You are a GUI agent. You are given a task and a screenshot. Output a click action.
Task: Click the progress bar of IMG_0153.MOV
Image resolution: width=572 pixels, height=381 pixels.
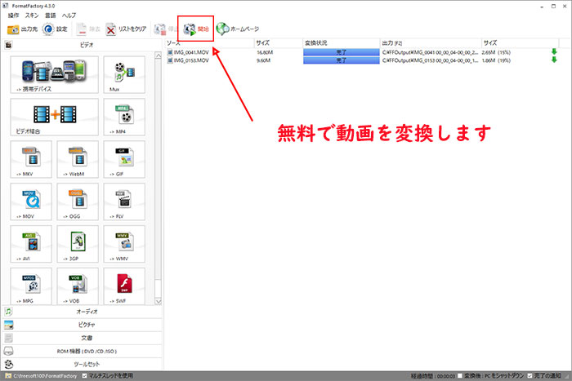[341, 60]
